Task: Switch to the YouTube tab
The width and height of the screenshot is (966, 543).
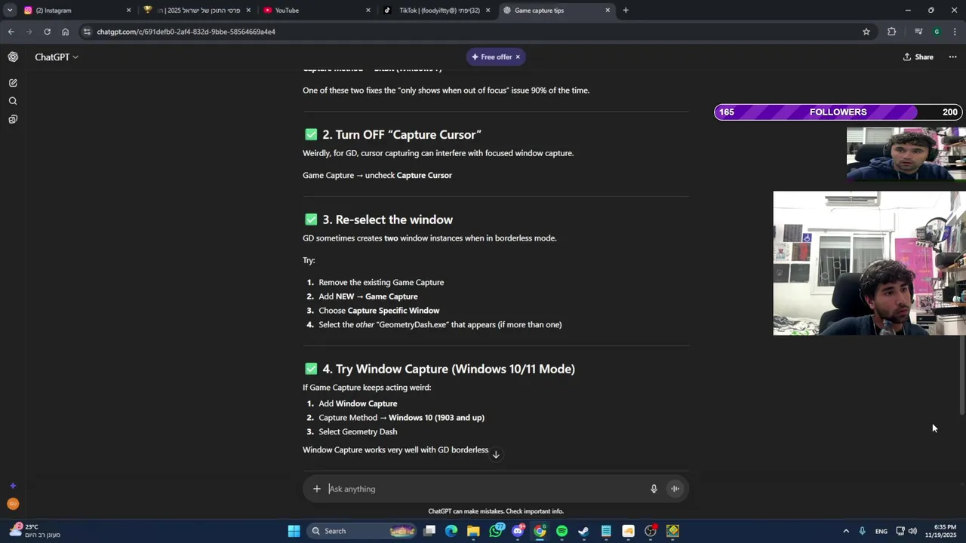Action: [x=317, y=11]
